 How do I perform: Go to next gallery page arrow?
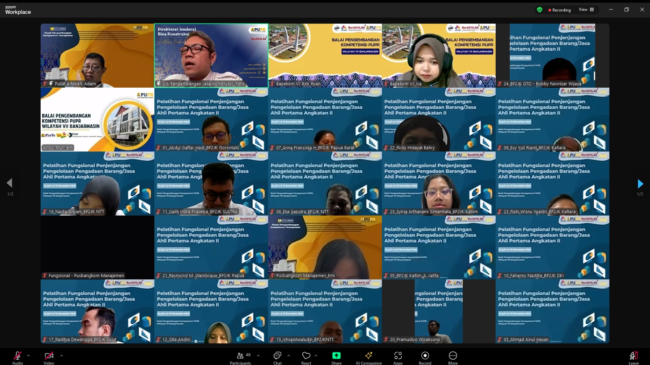click(x=640, y=184)
